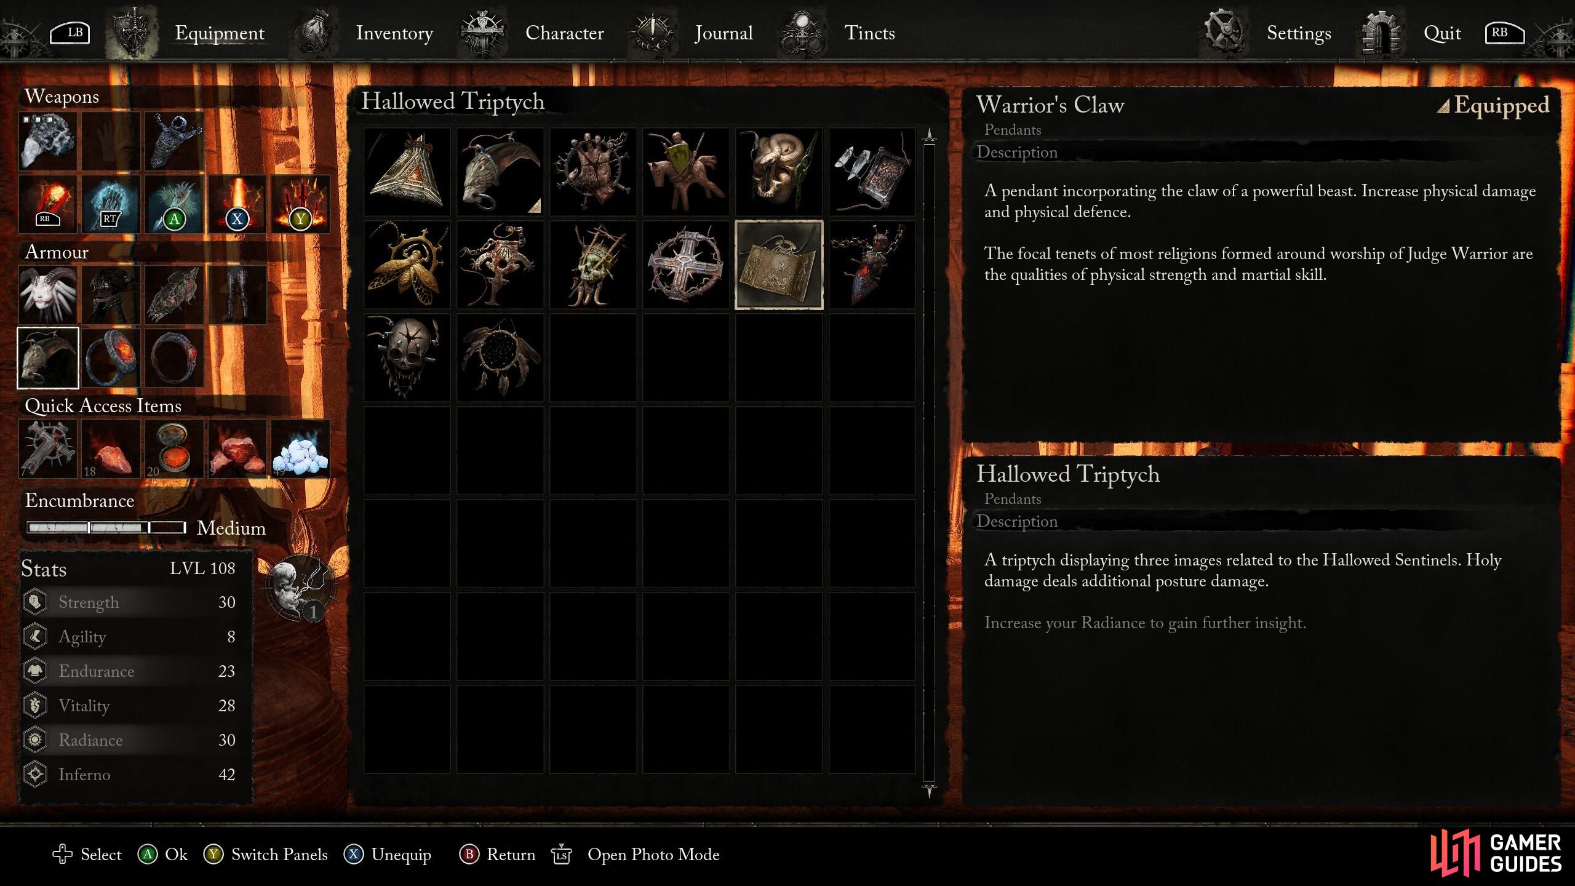Click the umbral lamp icon beside Stats

click(x=301, y=588)
